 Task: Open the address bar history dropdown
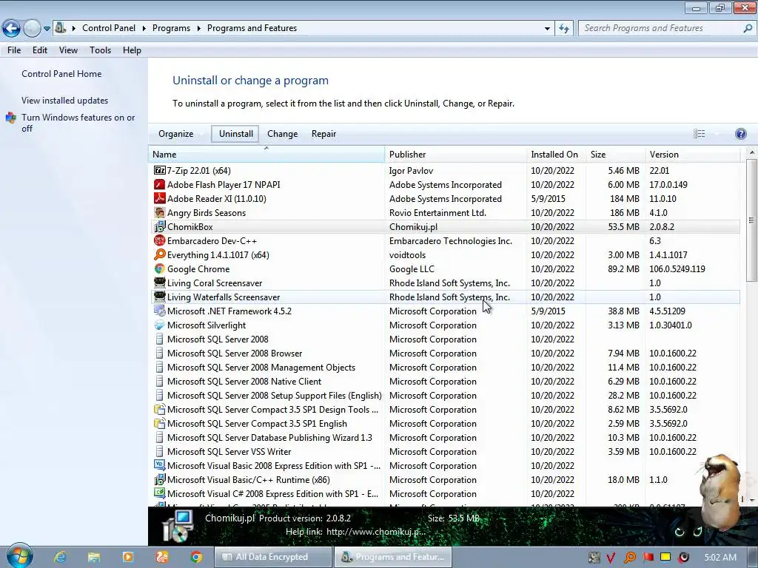pyautogui.click(x=547, y=29)
